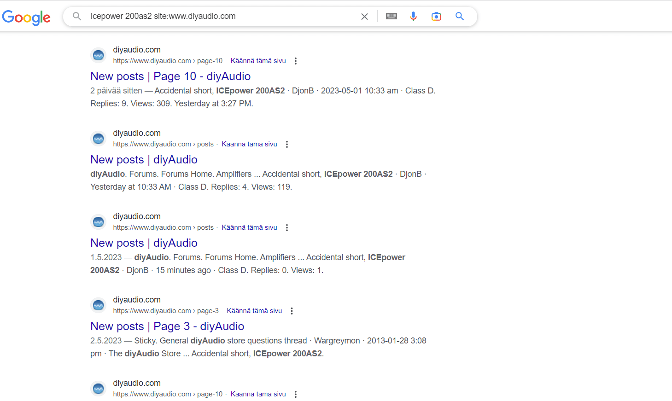Start voice search with the microphone icon
The width and height of the screenshot is (672, 401).
(x=414, y=16)
